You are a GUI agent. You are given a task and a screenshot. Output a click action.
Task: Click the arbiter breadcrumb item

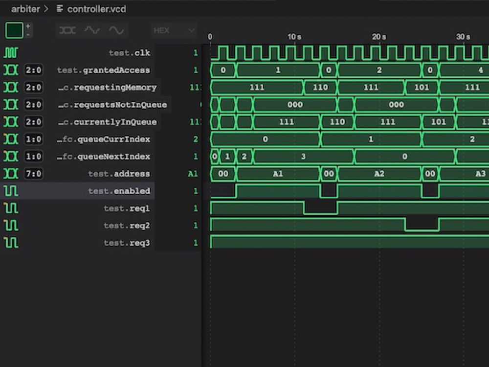pyautogui.click(x=24, y=8)
